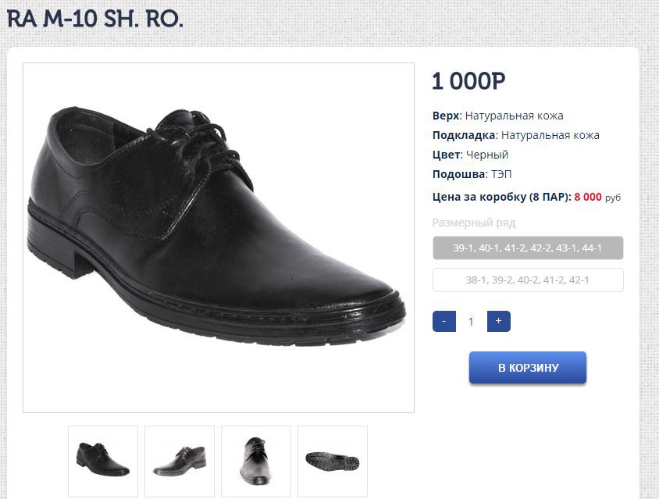The width and height of the screenshot is (659, 499).
Task: Add the shoes to cart with В КОРЗИНУ
Action: pyautogui.click(x=528, y=368)
